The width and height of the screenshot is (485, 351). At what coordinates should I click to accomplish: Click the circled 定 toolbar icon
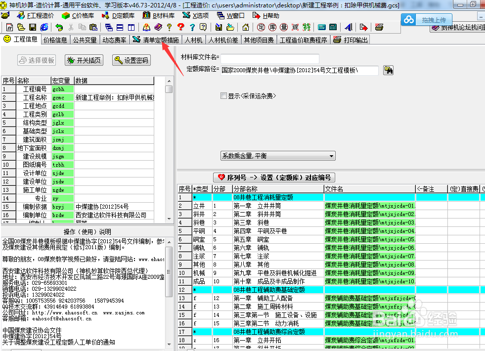click(x=261, y=28)
